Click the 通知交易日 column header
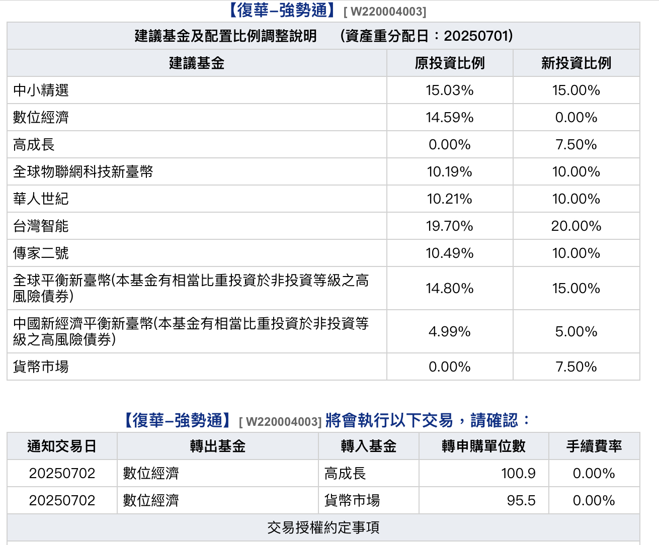Image resolution: width=659 pixels, height=545 pixels. [x=62, y=446]
